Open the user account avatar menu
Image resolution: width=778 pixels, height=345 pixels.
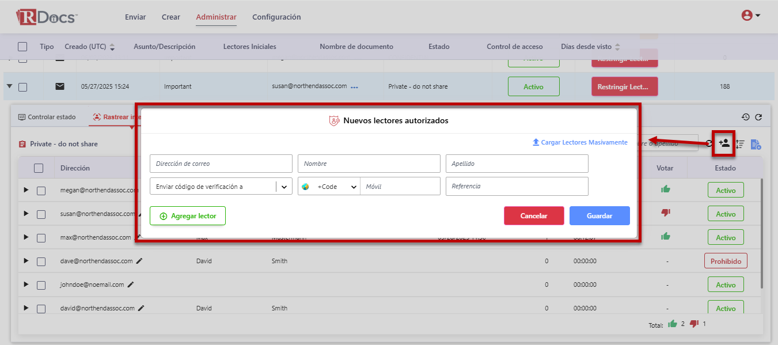tap(750, 16)
